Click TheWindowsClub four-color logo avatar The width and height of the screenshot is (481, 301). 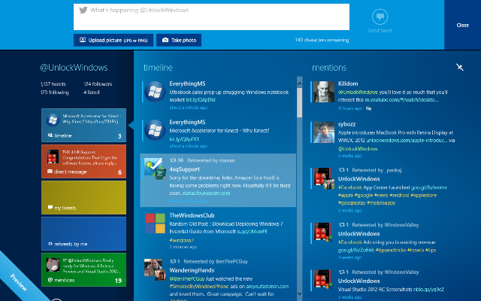[155, 223]
